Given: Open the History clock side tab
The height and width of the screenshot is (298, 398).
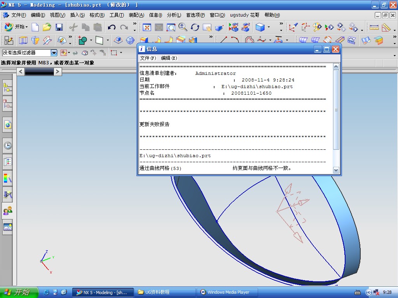Looking at the screenshot, I should click(8, 146).
